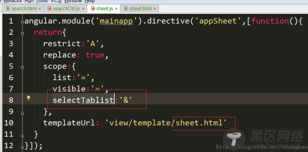Click 'view/template' path in line 10

[x=139, y=123]
